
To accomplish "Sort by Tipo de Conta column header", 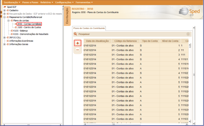I will (150, 41).
